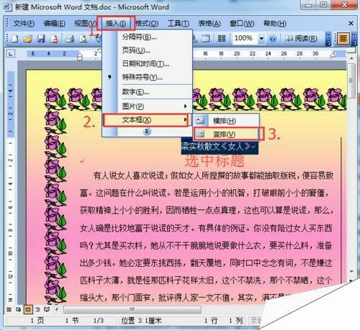This screenshot has height=330, width=360.
Task: Click the right indent marker on the ruler
Action: point(333,55)
